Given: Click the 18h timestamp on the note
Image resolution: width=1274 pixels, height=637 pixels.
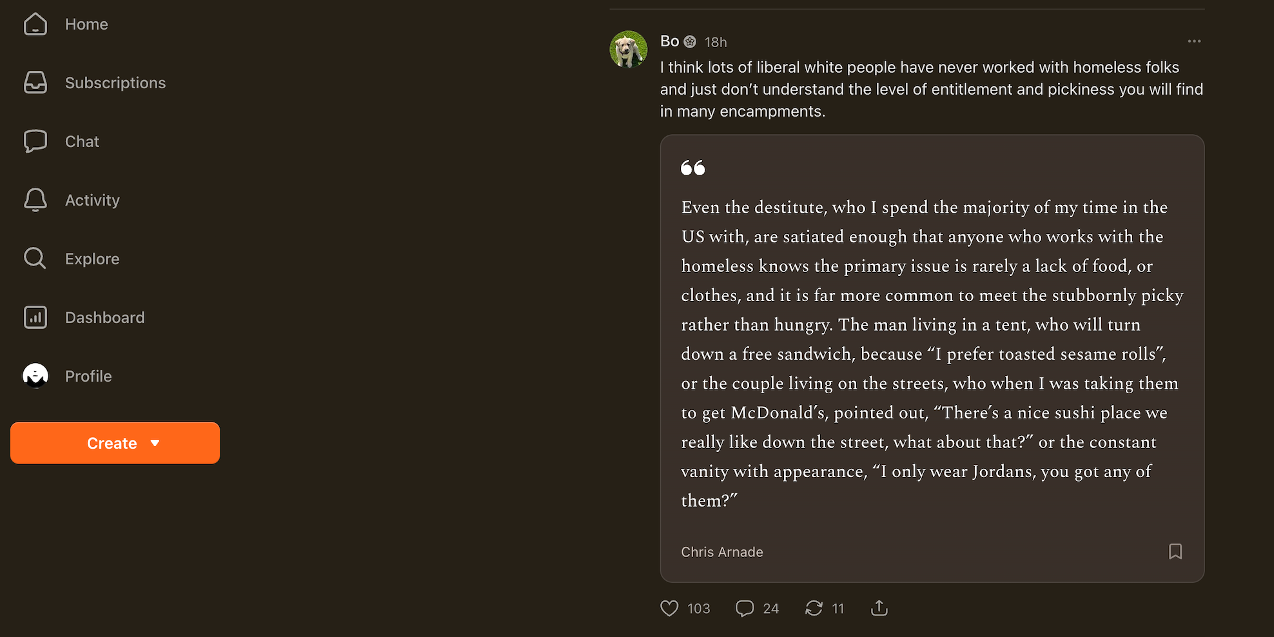Looking at the screenshot, I should (x=715, y=42).
